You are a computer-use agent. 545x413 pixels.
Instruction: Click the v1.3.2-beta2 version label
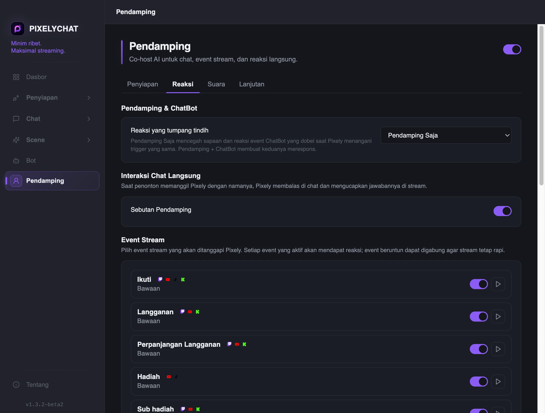(x=44, y=404)
